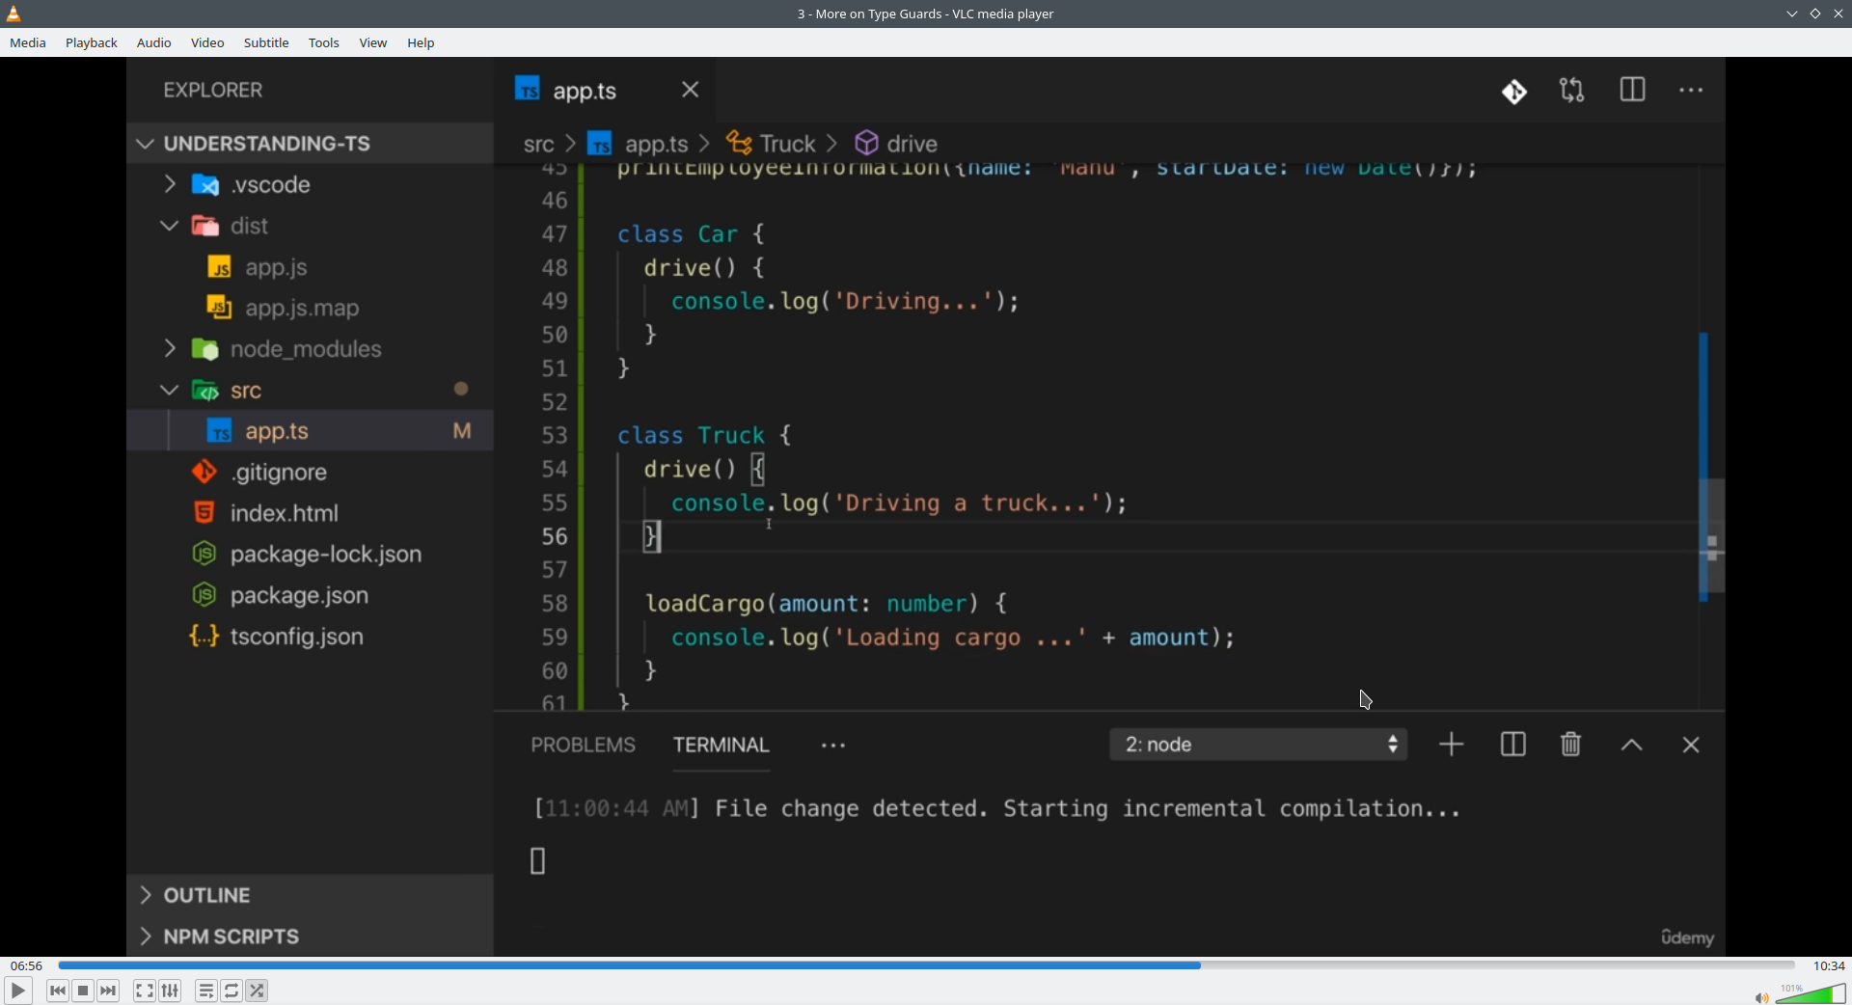Open extended settings panel

(171, 991)
